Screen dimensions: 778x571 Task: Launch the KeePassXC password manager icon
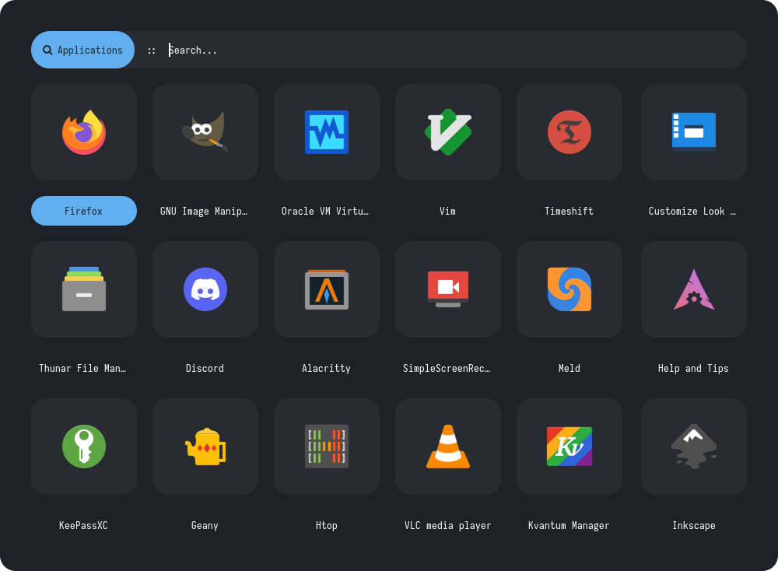point(84,447)
